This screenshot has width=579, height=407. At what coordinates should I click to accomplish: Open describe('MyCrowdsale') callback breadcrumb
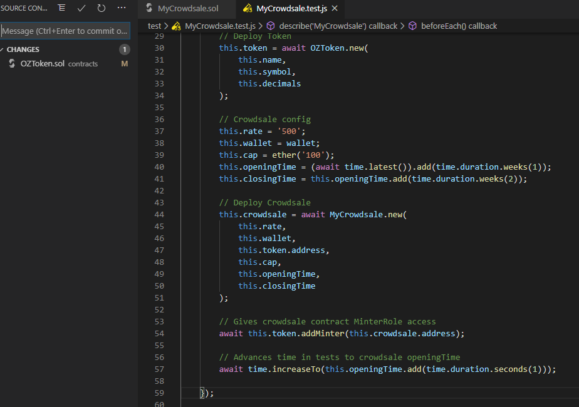338,26
